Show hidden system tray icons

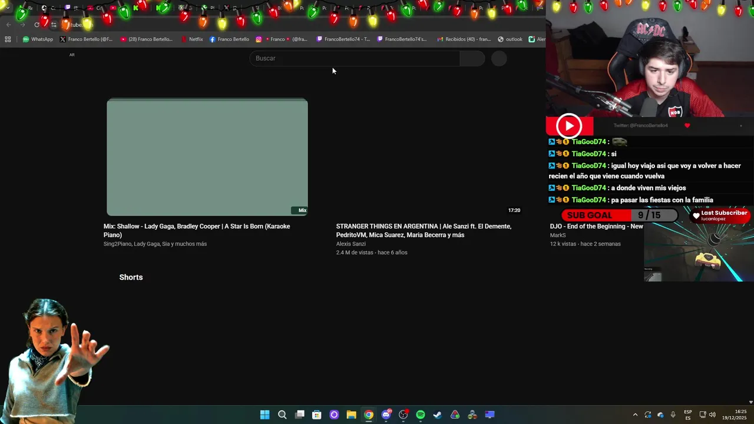click(x=635, y=415)
